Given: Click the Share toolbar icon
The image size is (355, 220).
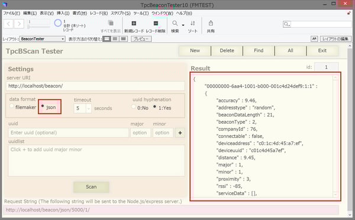Looking at the screenshot, I should pos(211,23).
